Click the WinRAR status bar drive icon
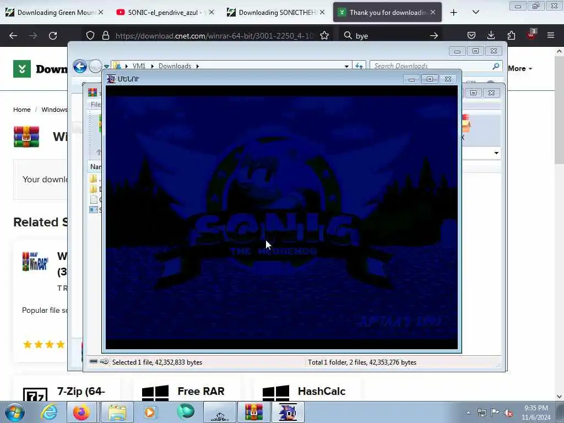The height and width of the screenshot is (423, 564). tap(94, 361)
